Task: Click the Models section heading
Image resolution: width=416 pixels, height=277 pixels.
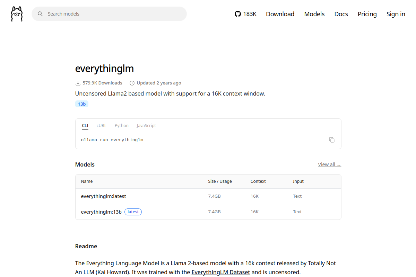Action: (x=85, y=164)
